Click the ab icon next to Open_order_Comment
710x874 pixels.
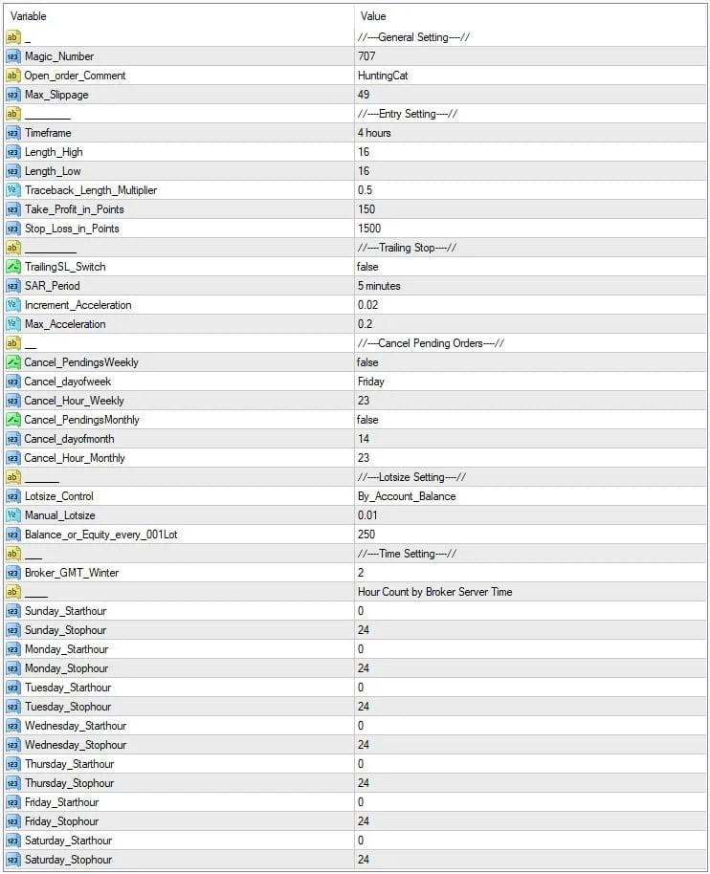click(x=13, y=76)
